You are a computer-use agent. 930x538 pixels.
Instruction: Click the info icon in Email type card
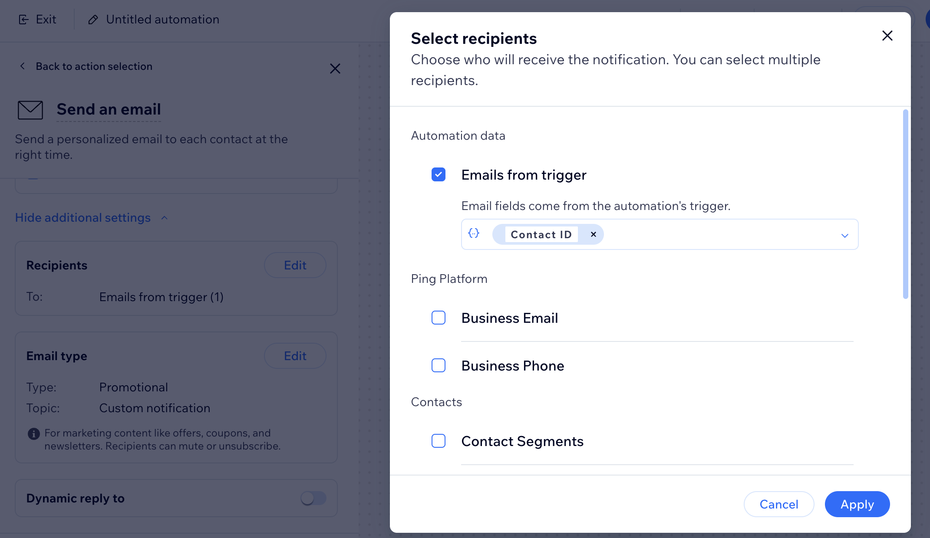point(33,433)
